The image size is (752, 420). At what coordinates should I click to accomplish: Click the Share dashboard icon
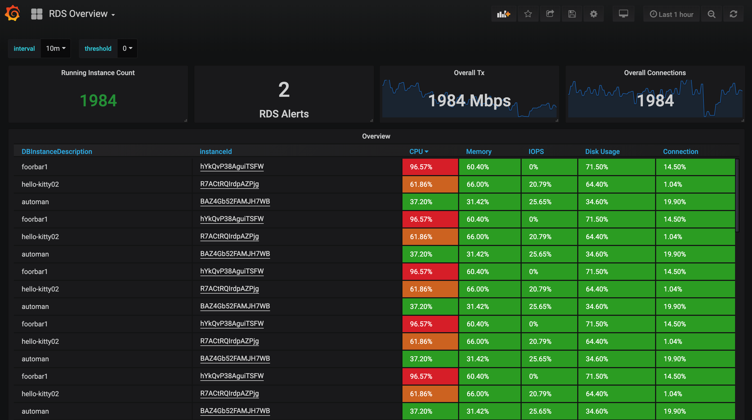tap(550, 14)
